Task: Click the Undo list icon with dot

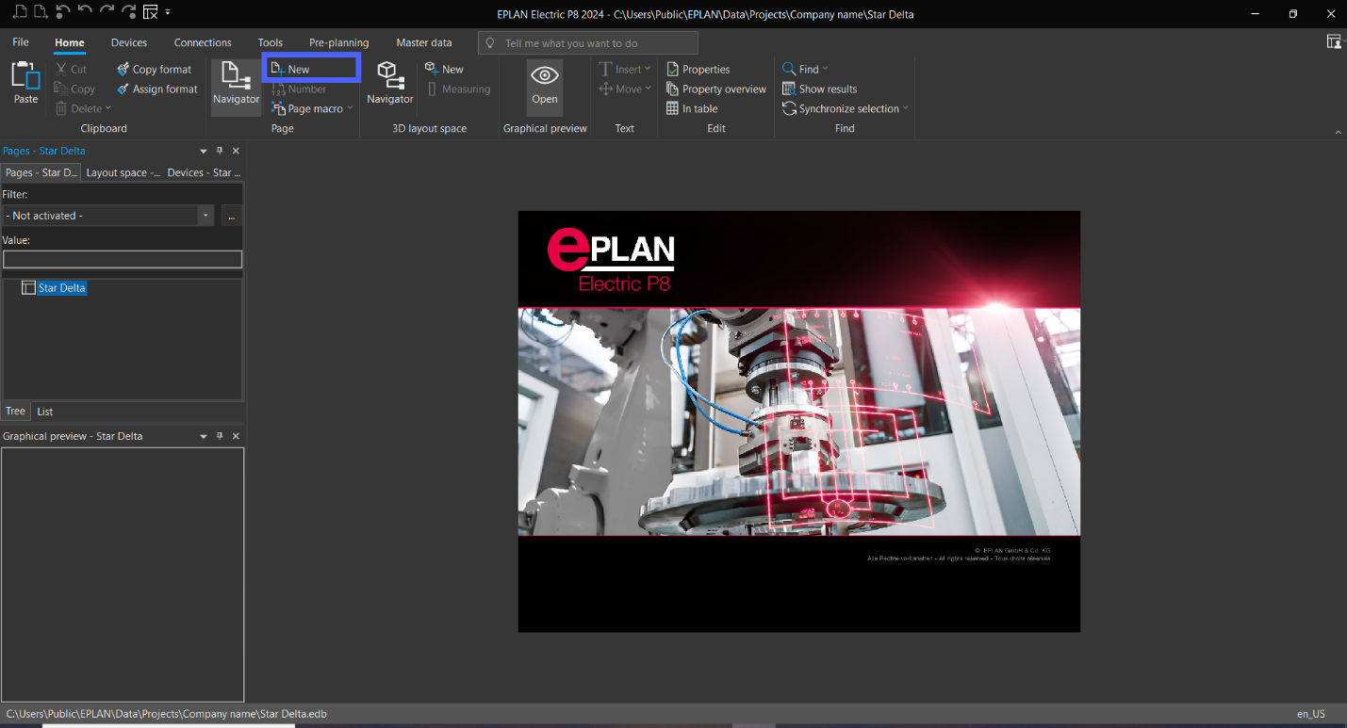Action: point(62,11)
